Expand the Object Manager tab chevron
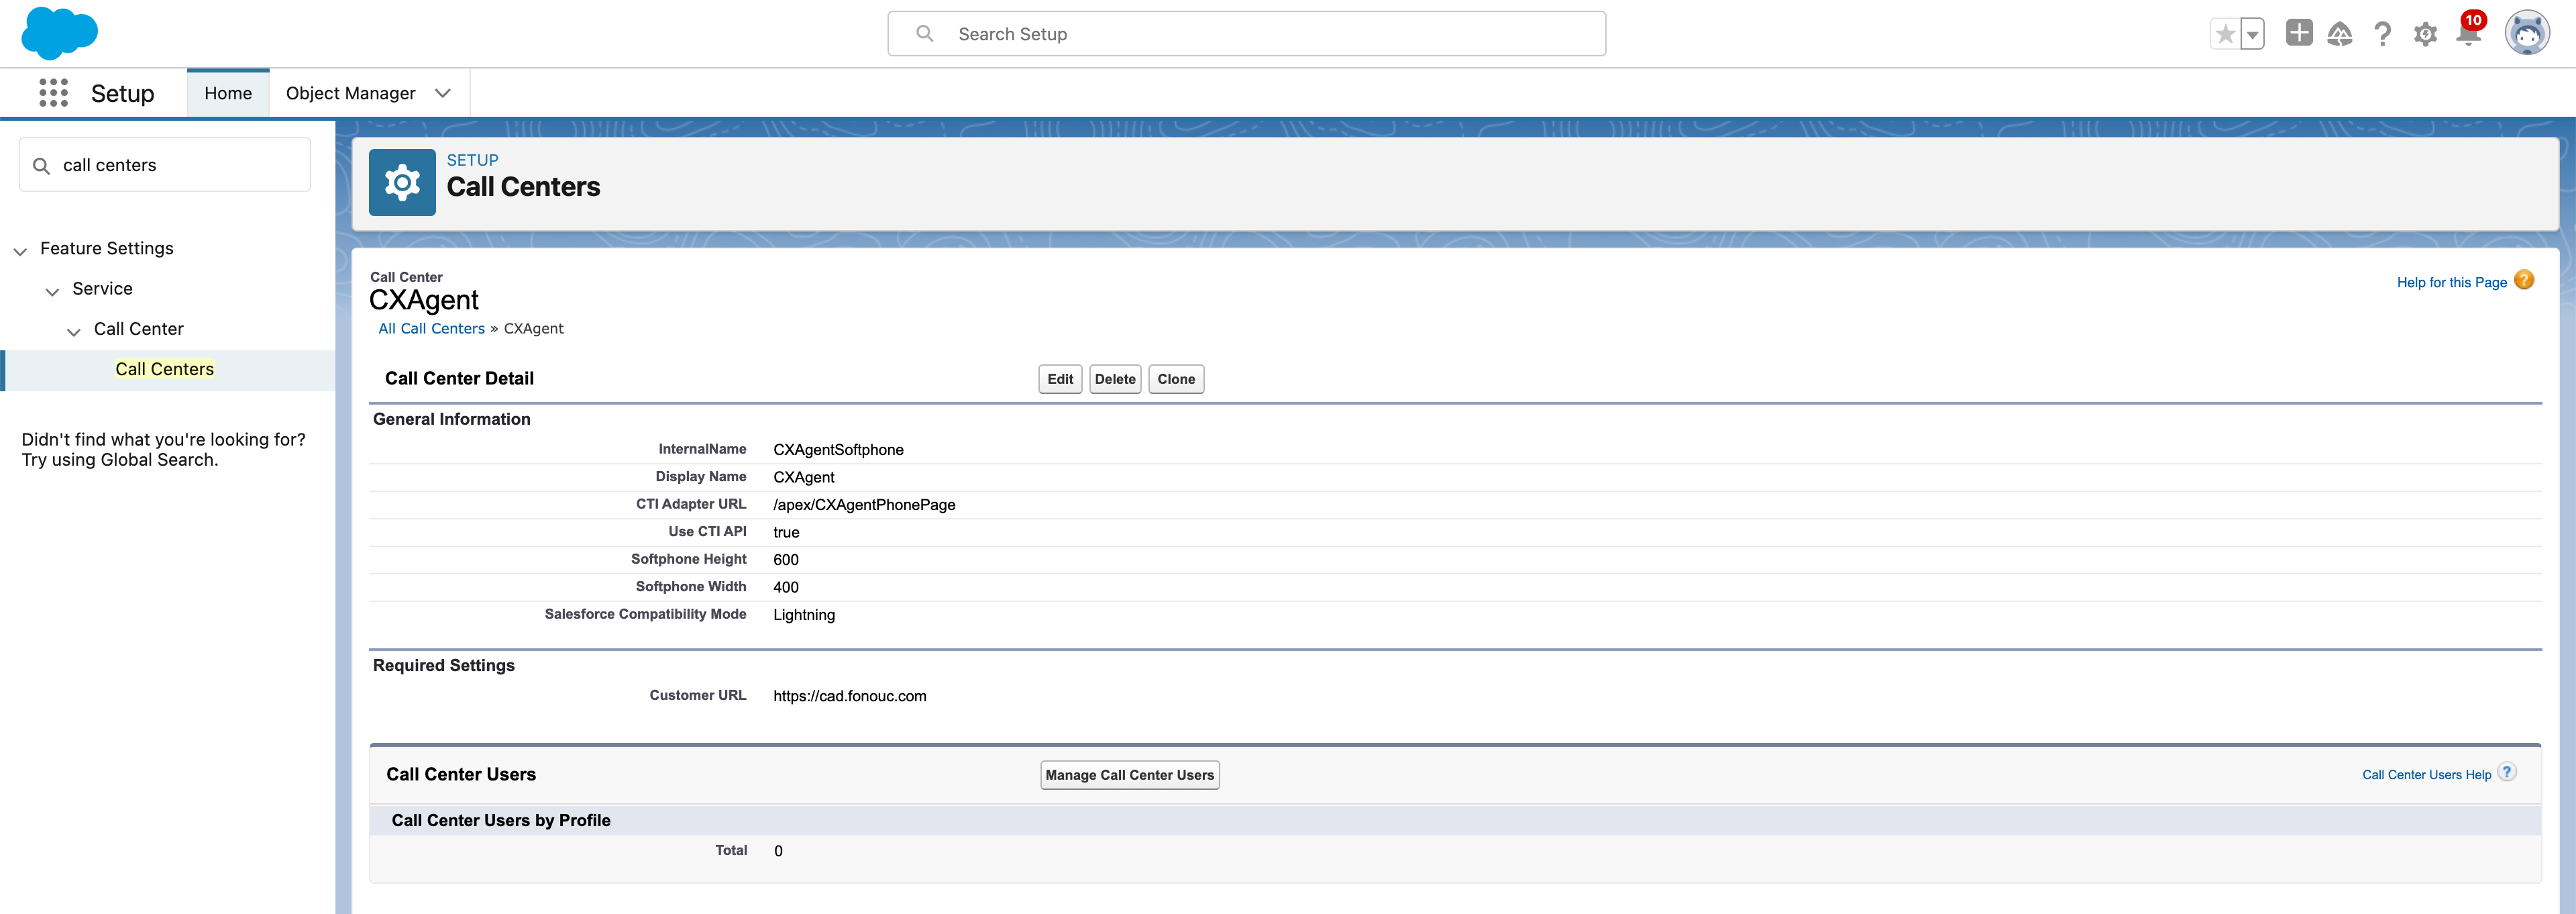 pos(442,93)
